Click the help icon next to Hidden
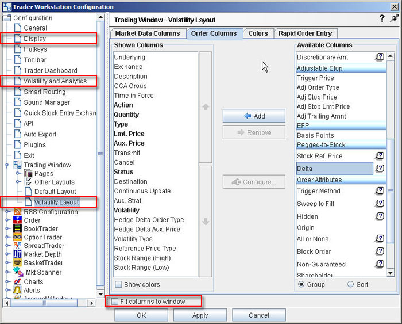Image resolution: width=402 pixels, height=324 pixels. click(x=380, y=216)
